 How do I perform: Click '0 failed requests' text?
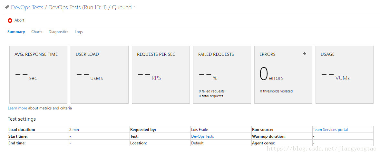click(211, 91)
